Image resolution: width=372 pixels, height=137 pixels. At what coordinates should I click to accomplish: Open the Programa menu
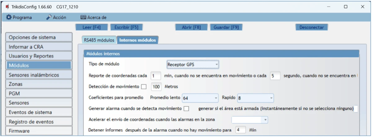19,18
